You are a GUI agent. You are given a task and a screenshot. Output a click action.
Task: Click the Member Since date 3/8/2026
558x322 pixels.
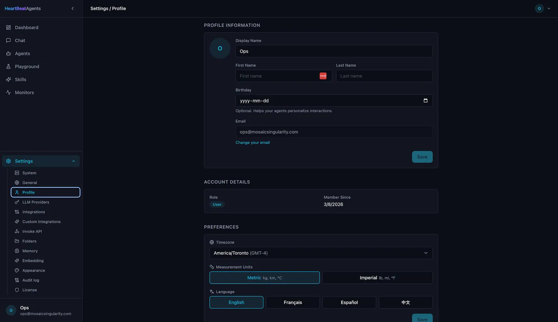[x=333, y=205]
